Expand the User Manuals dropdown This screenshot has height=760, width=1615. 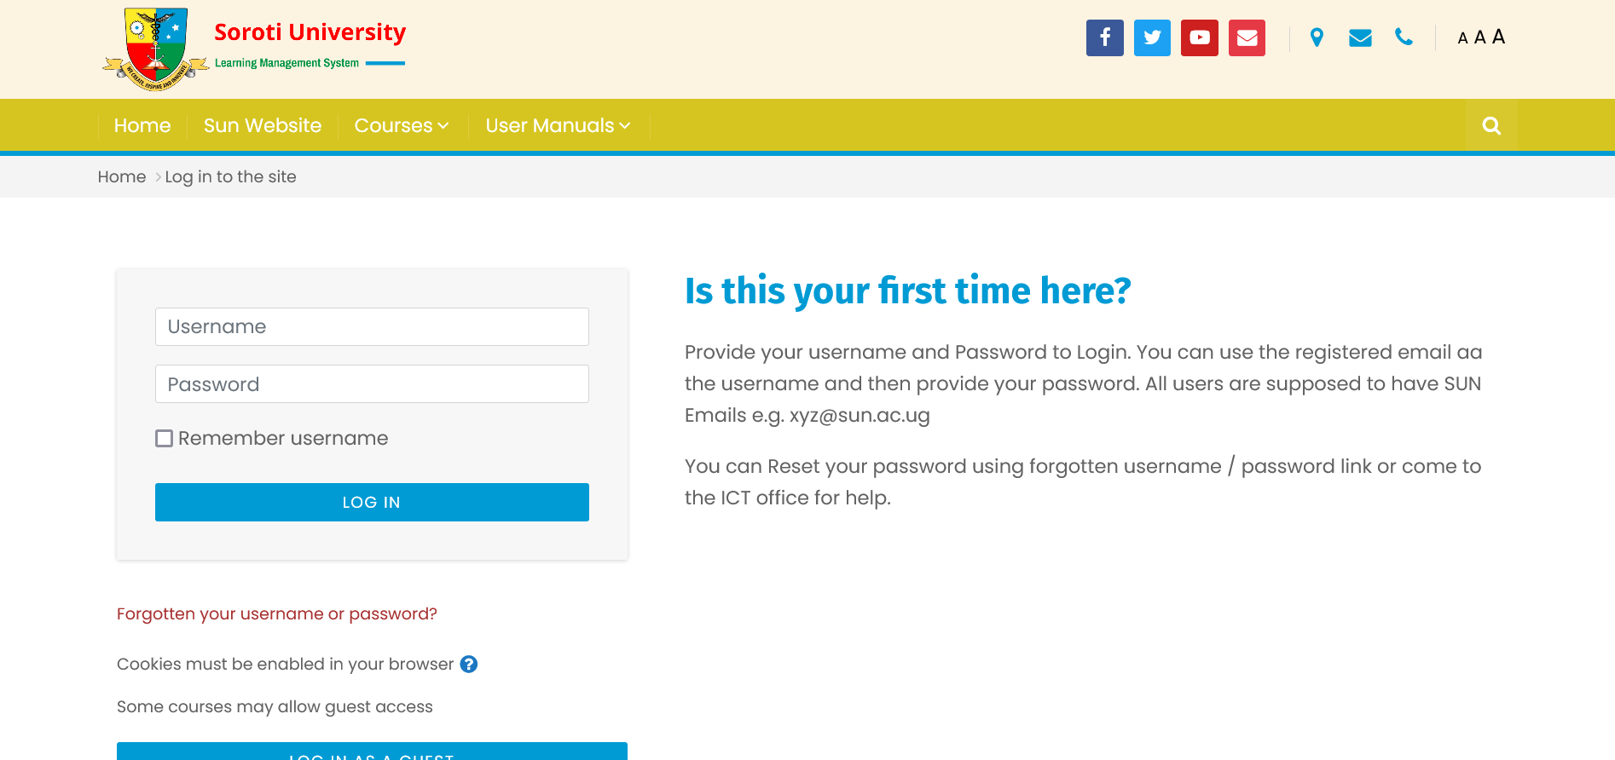pos(558,126)
